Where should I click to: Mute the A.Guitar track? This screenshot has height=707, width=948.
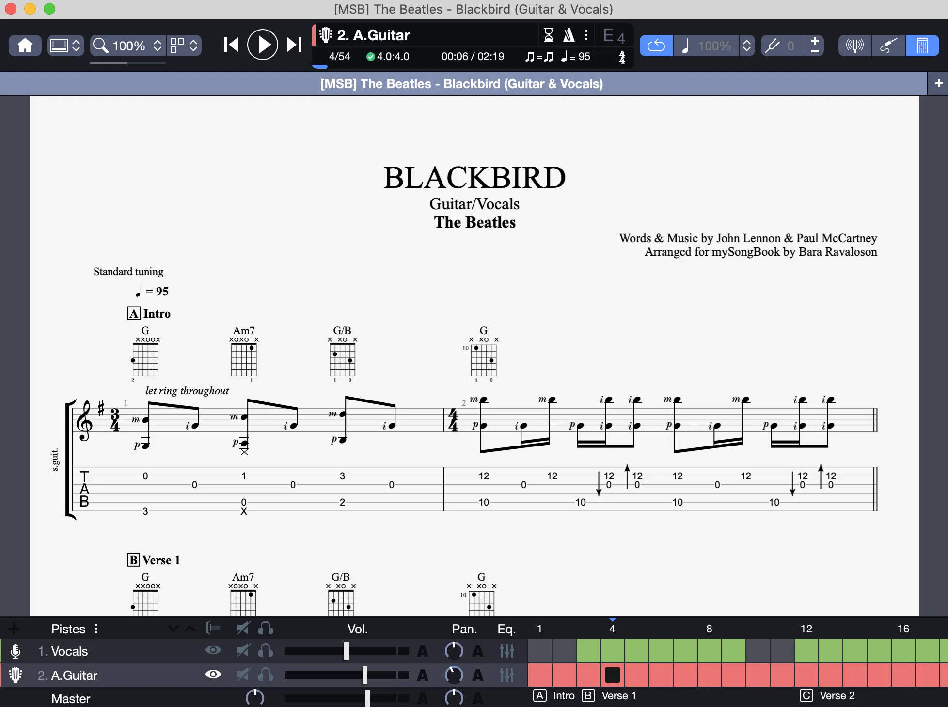tap(243, 675)
